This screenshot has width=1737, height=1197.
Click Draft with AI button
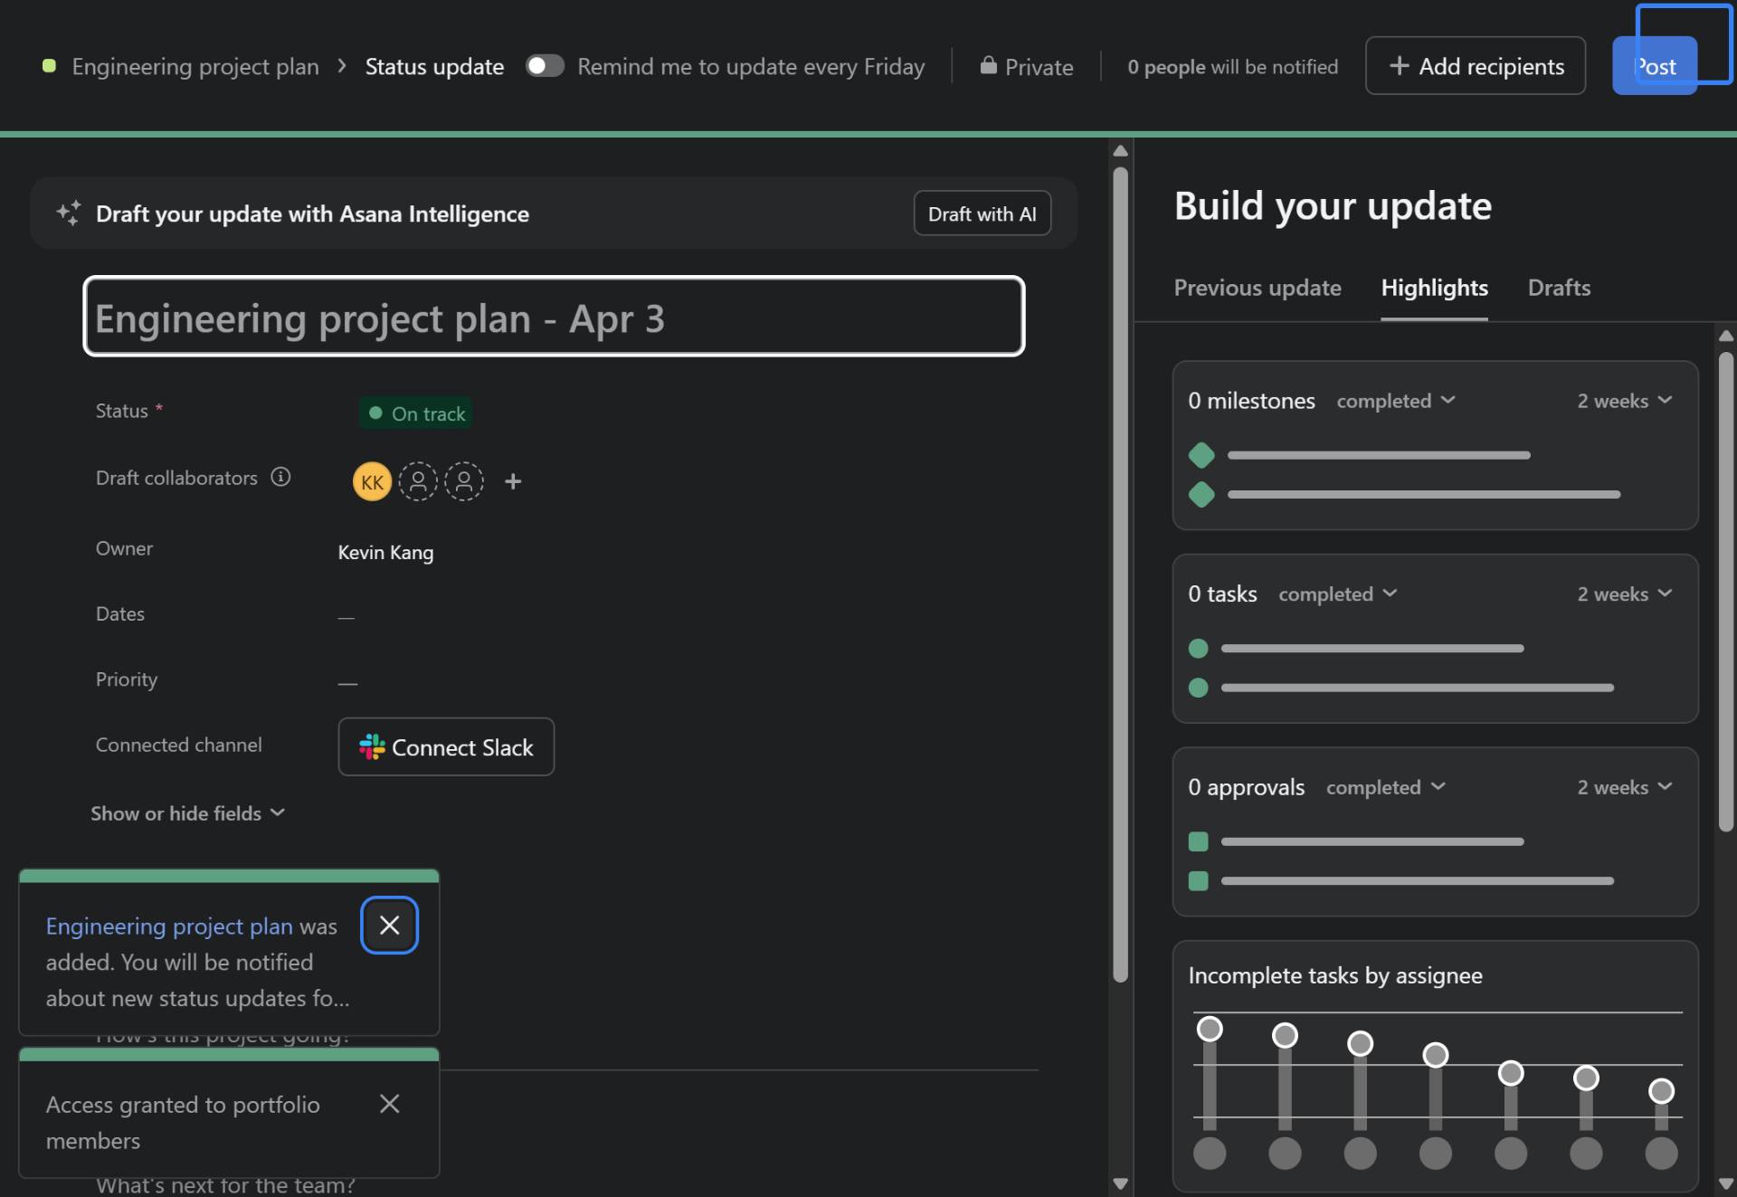tap(982, 214)
